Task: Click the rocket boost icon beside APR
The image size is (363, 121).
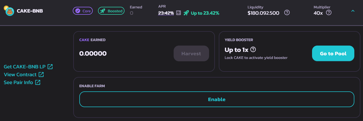Action: click(x=186, y=13)
